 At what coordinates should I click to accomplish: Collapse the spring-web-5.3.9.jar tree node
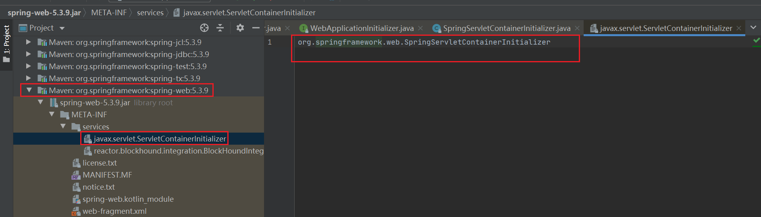(40, 102)
